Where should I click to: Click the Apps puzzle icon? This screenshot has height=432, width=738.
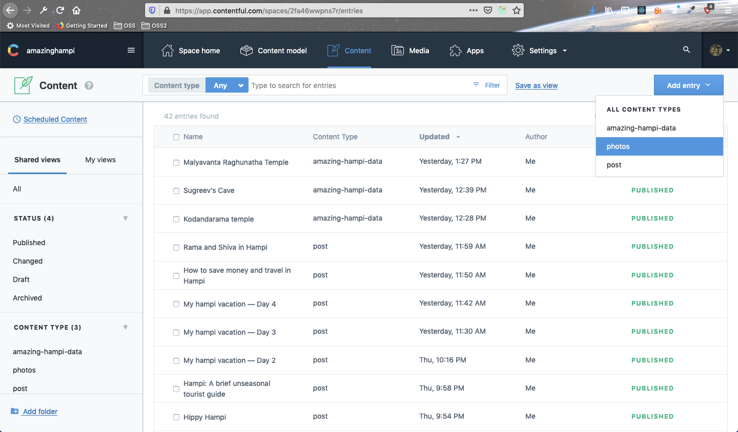pyautogui.click(x=456, y=50)
